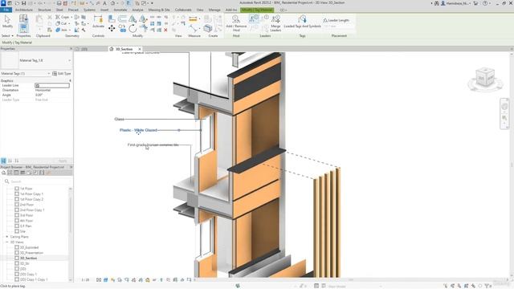Image resolution: width=514 pixels, height=289 pixels.
Task: Click the ViewCube in the 3D view
Action: tap(485, 78)
